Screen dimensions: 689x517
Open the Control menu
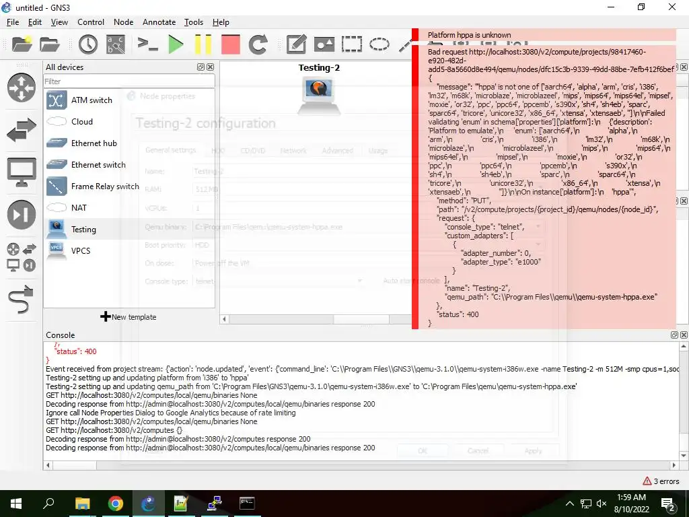[91, 22]
